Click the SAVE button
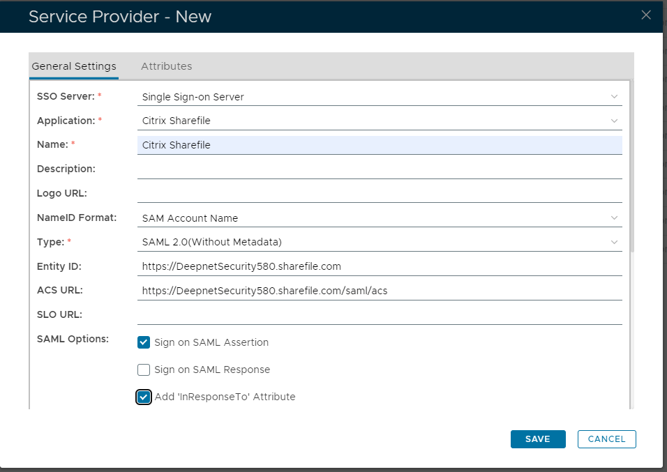The image size is (667, 472). click(x=537, y=439)
